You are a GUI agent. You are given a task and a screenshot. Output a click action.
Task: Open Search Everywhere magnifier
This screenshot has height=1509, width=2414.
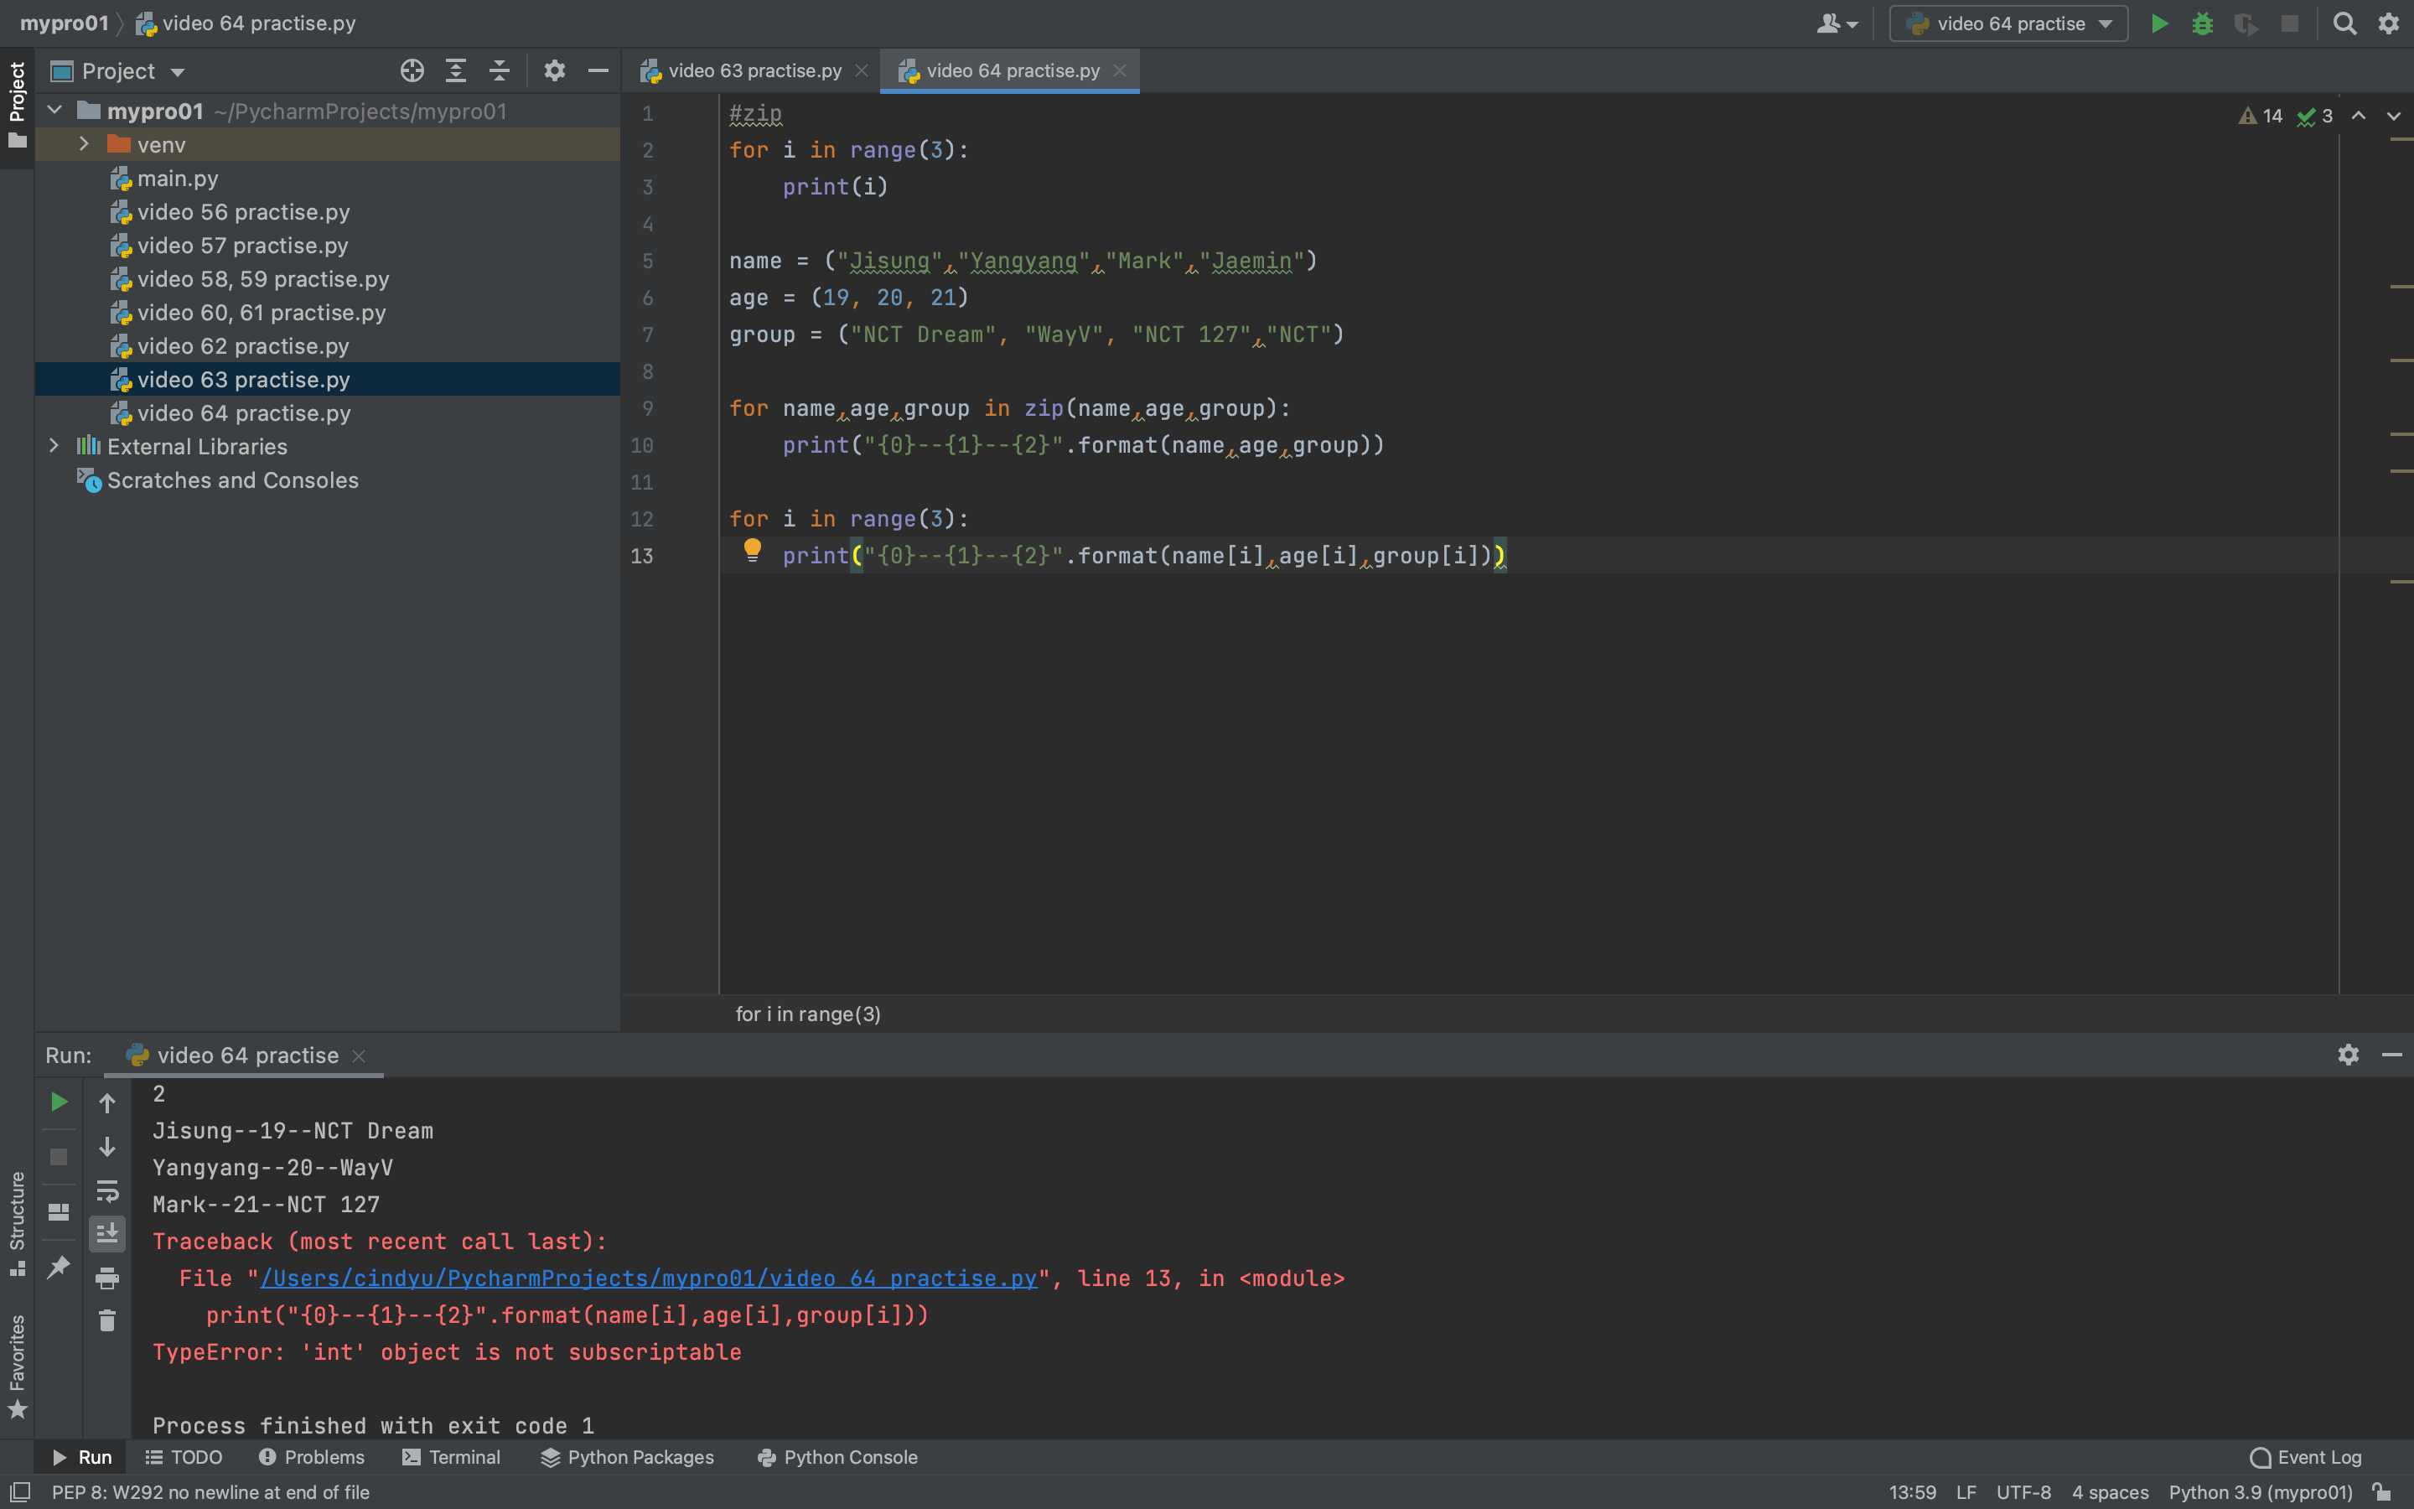click(2344, 24)
